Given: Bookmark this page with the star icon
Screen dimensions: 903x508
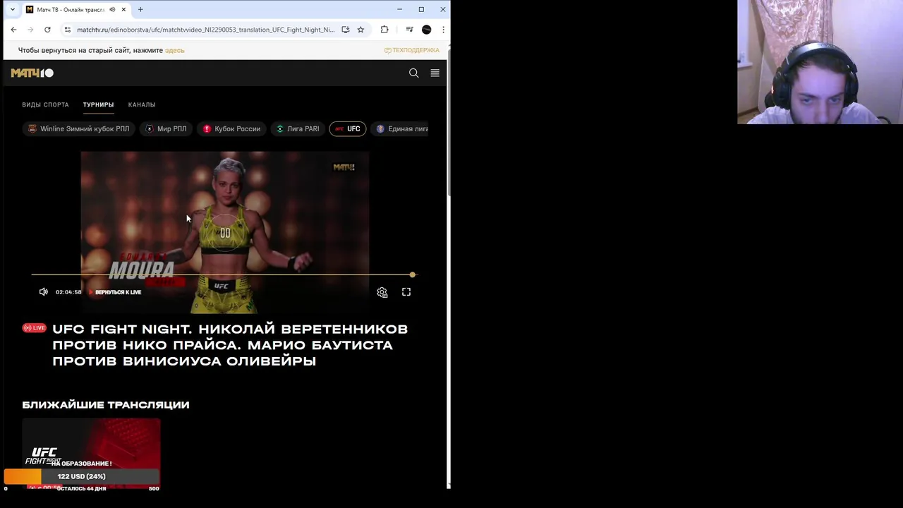Looking at the screenshot, I should (x=360, y=30).
